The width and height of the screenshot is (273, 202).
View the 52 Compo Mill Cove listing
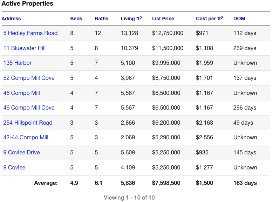(x=29, y=78)
